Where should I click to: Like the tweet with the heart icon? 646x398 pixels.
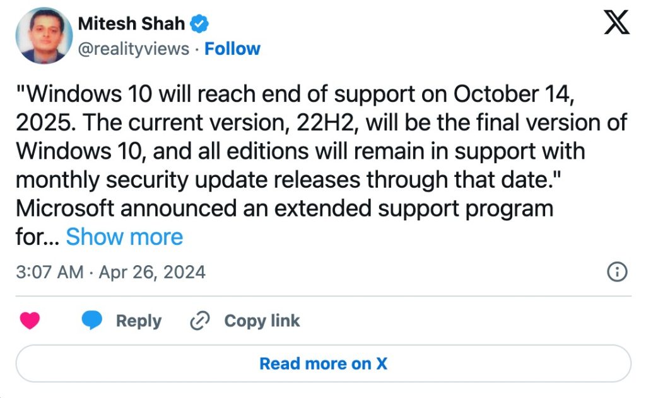click(30, 321)
